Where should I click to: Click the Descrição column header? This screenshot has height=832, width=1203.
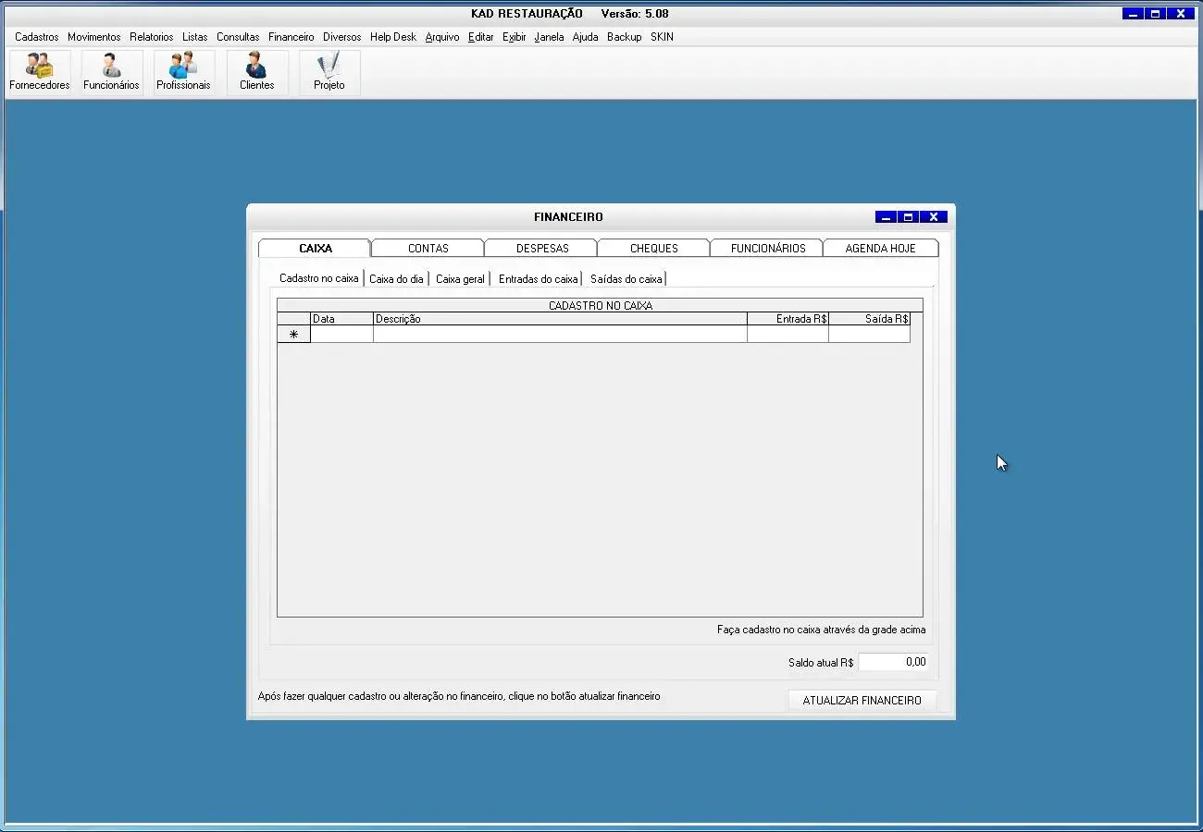tap(561, 318)
